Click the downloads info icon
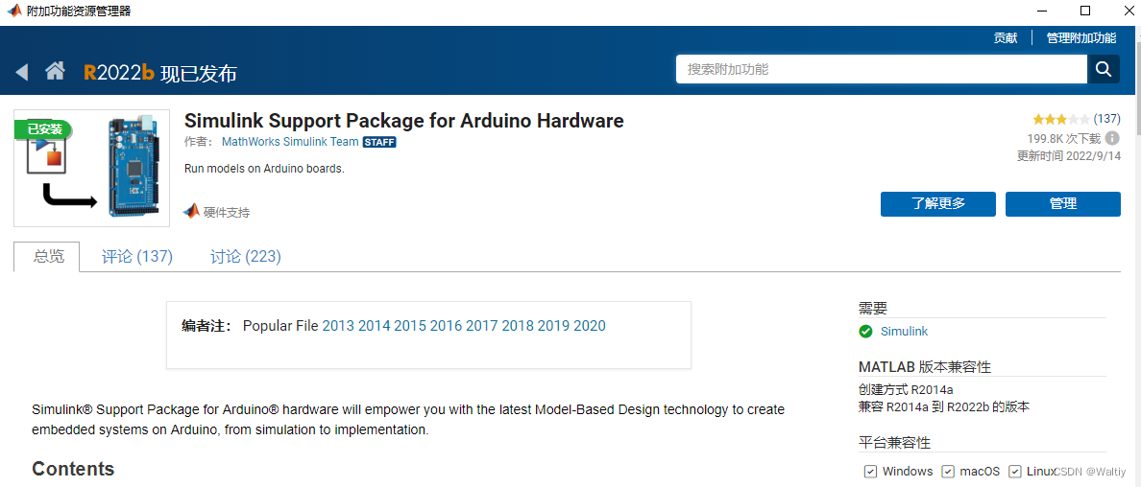 click(x=1112, y=138)
